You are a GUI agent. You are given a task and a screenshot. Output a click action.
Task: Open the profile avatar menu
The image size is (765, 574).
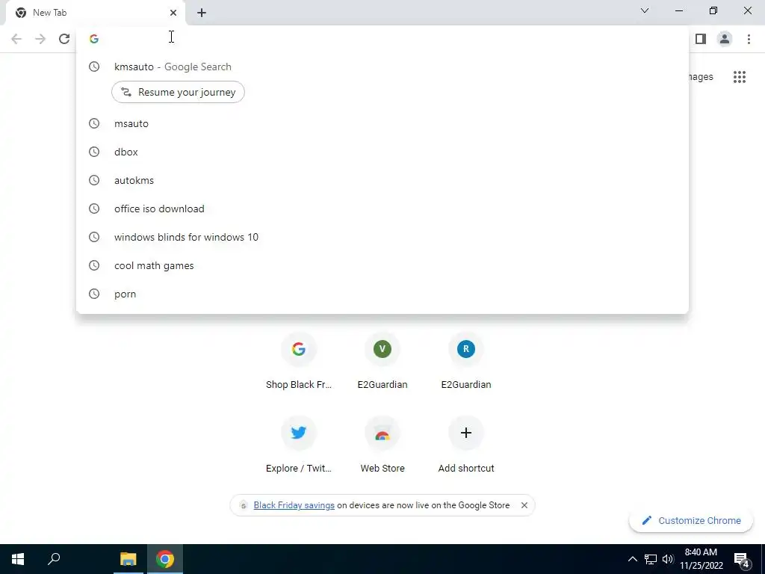tap(725, 39)
